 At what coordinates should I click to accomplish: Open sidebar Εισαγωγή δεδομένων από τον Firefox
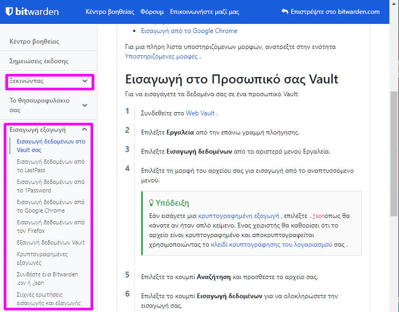coord(51,226)
